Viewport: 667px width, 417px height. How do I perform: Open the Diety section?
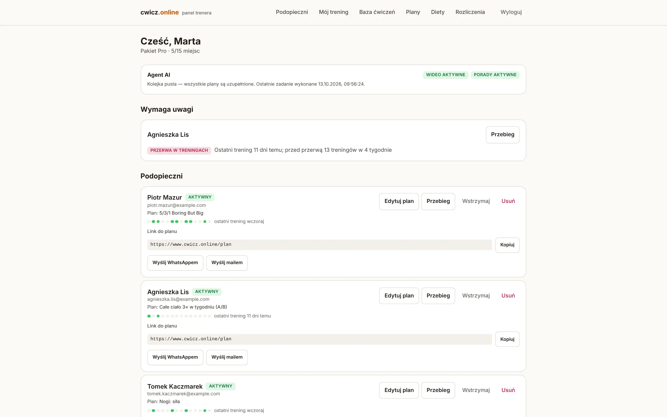tap(438, 12)
